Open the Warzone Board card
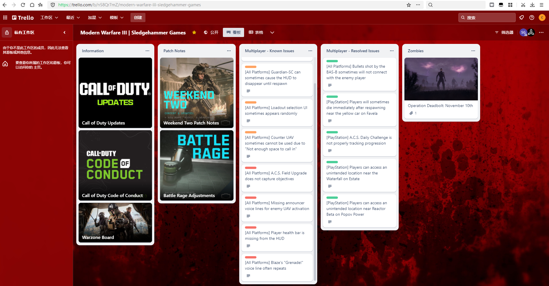Image resolution: width=549 pixels, height=286 pixels. (115, 223)
